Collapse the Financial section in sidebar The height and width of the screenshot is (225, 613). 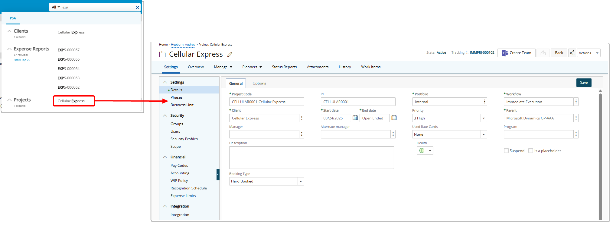[165, 157]
